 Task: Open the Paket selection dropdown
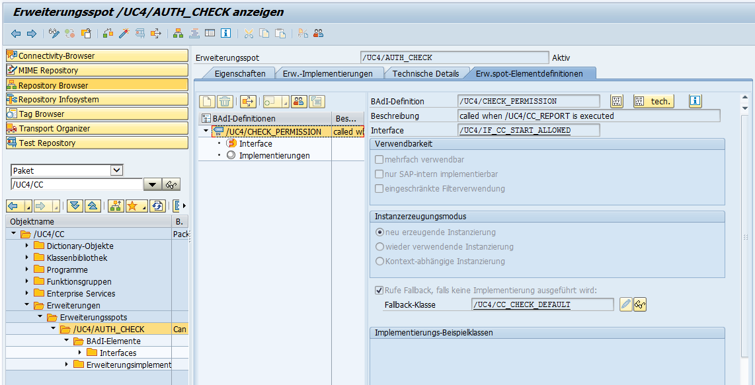[x=117, y=170]
